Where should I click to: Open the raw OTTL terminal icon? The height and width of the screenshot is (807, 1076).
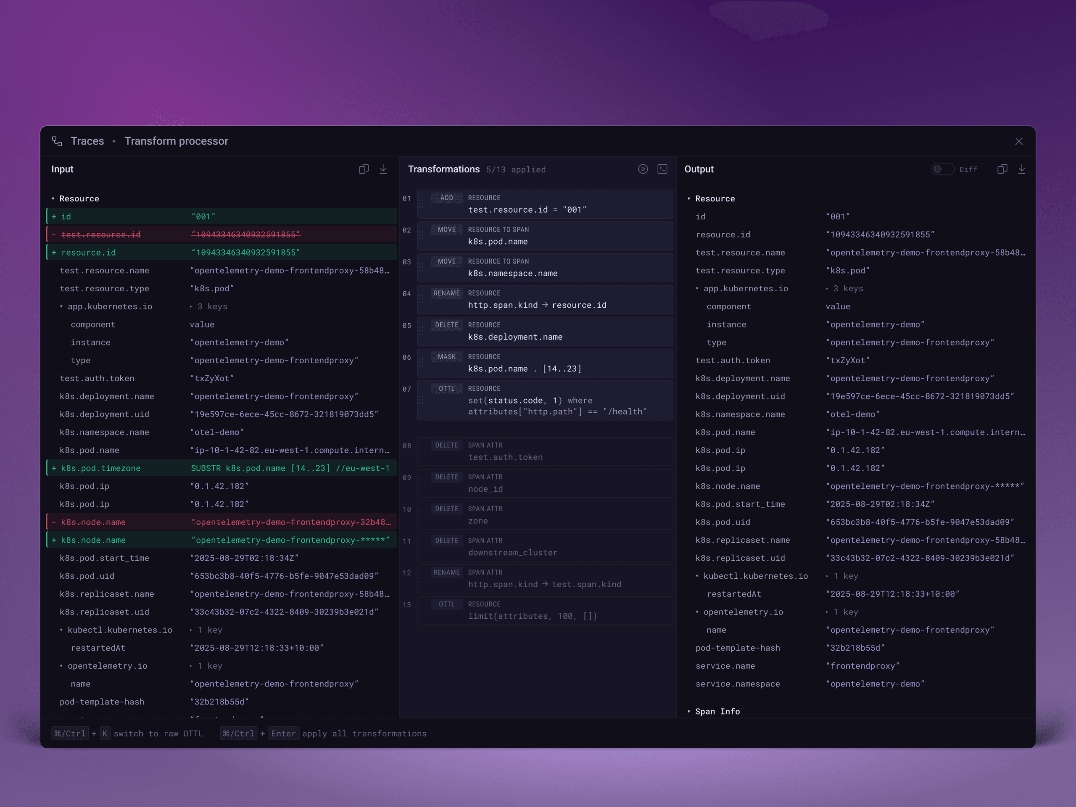click(x=662, y=169)
